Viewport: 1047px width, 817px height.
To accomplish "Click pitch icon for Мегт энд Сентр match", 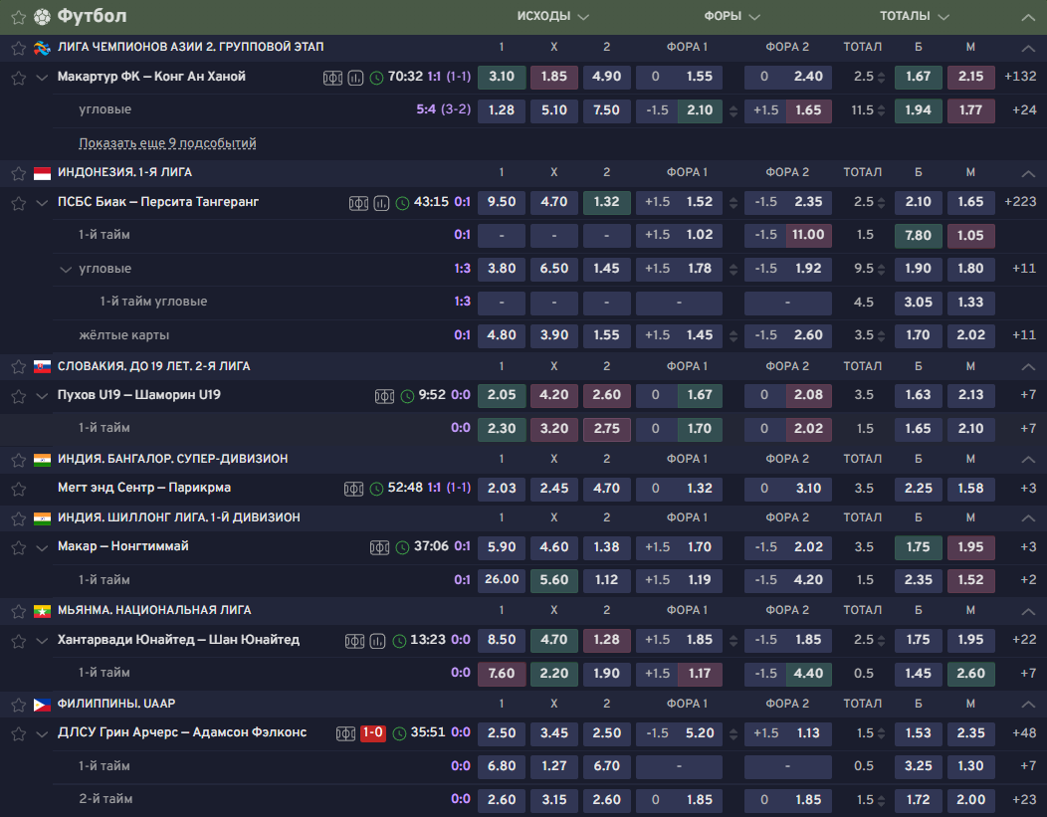I will click(x=353, y=489).
